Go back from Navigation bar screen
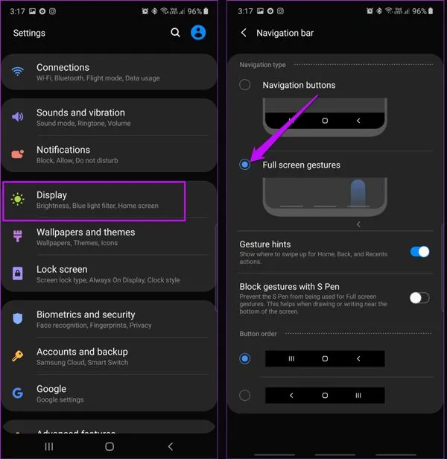 tap(244, 33)
